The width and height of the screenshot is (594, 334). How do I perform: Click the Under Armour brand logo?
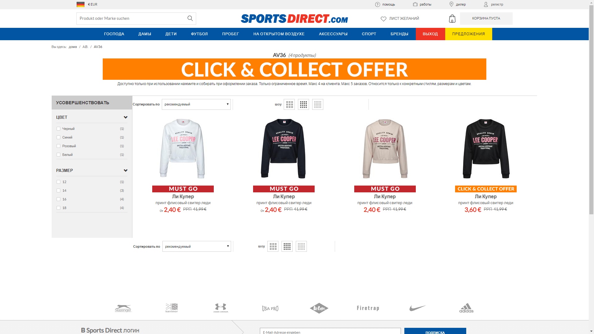coord(221,308)
